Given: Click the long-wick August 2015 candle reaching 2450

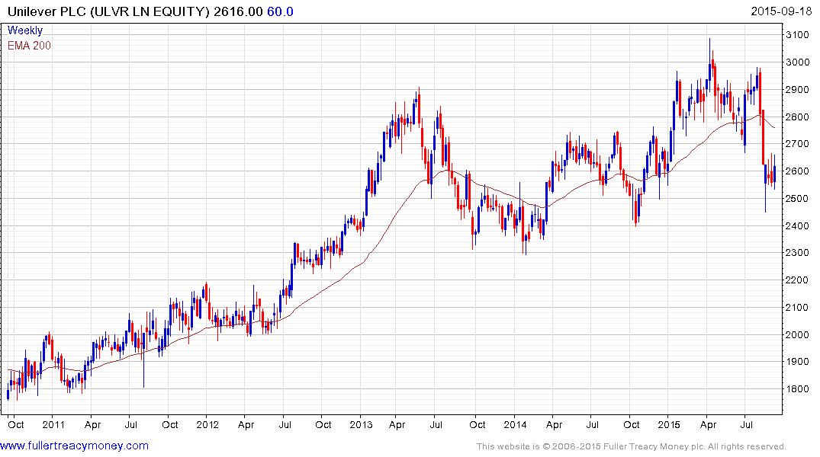Looking at the screenshot, I should (766, 188).
